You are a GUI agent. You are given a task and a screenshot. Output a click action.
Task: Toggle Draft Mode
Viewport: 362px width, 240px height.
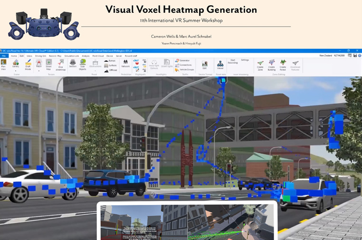(x=28, y=65)
